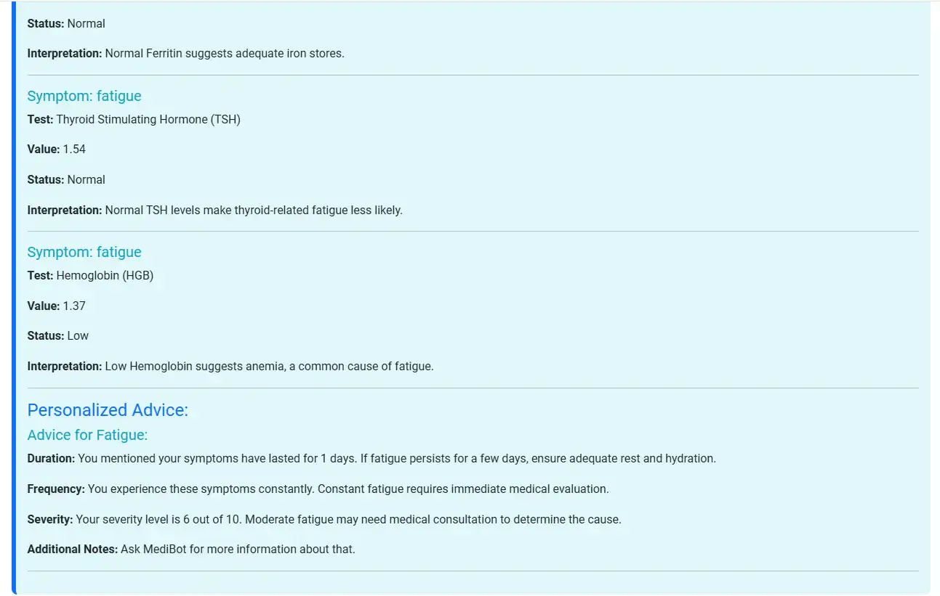Click the Frequency advice line
Image resolution: width=940 pixels, height=596 pixels.
tap(318, 489)
